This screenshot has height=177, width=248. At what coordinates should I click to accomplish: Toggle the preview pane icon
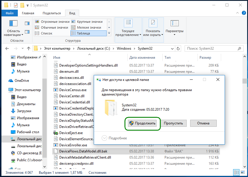pos(27,23)
